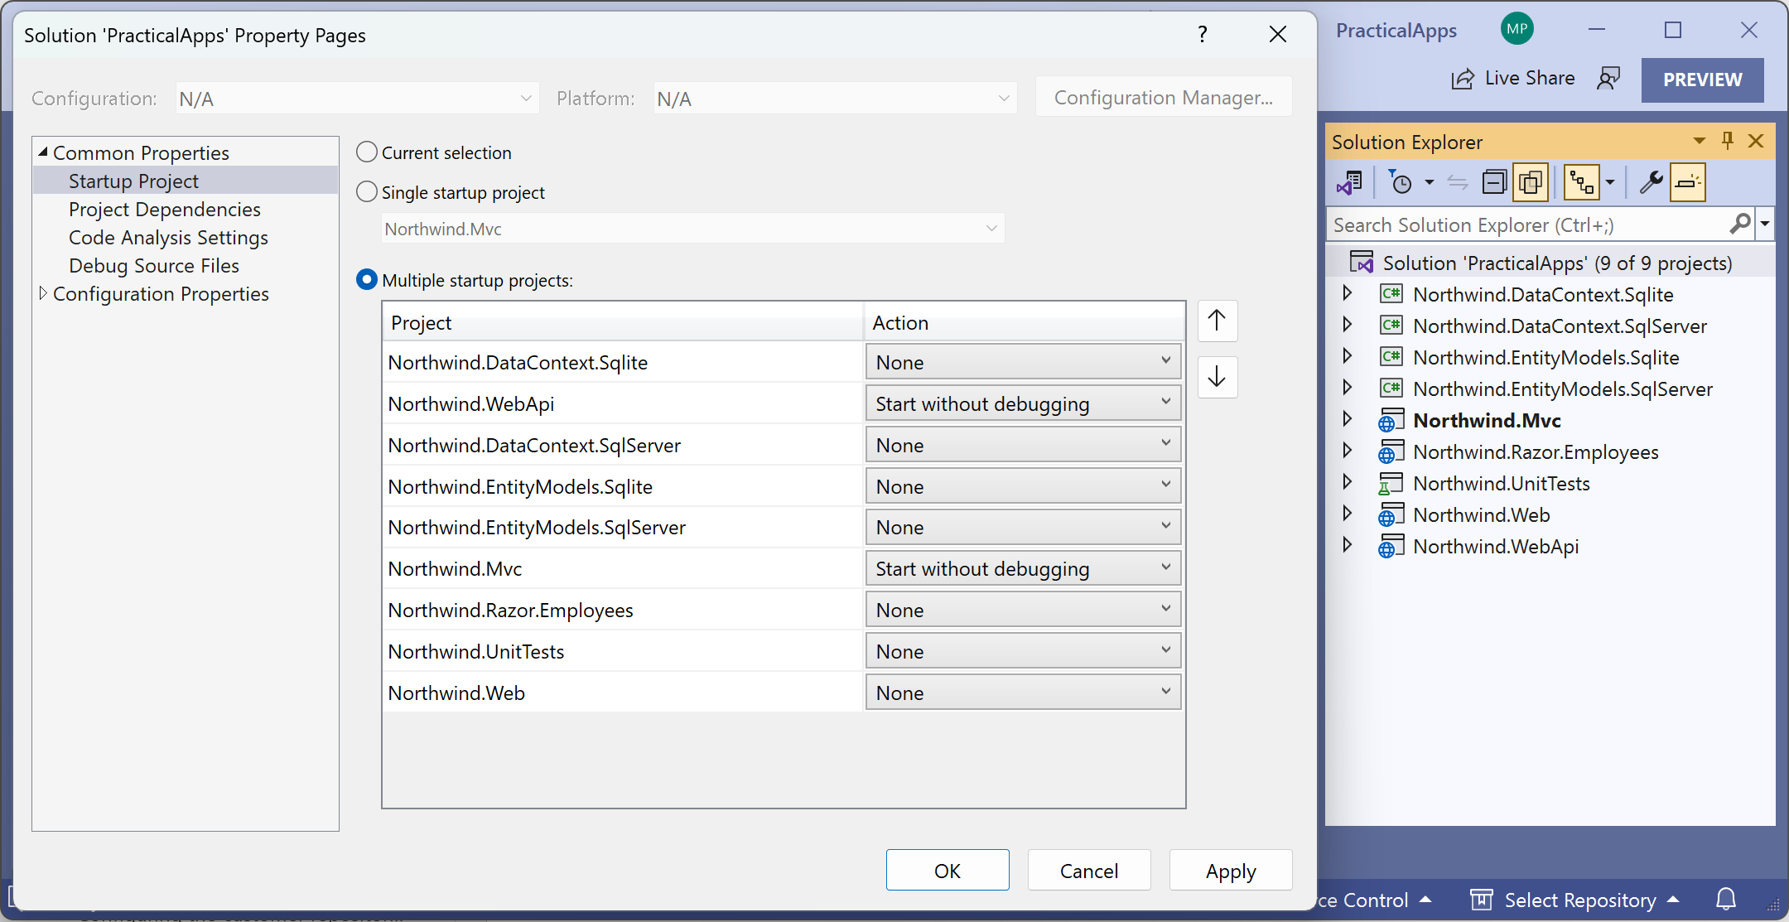This screenshot has height=922, width=1789.
Task: Toggle Show All Files icon
Action: (x=1531, y=182)
